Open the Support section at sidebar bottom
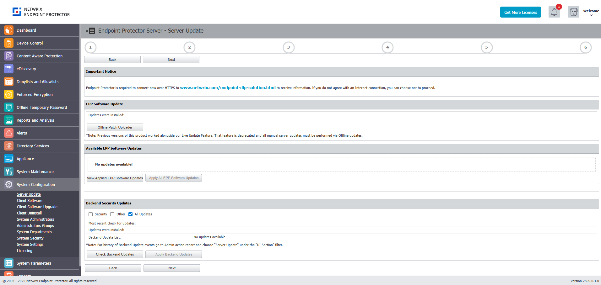 (24, 275)
